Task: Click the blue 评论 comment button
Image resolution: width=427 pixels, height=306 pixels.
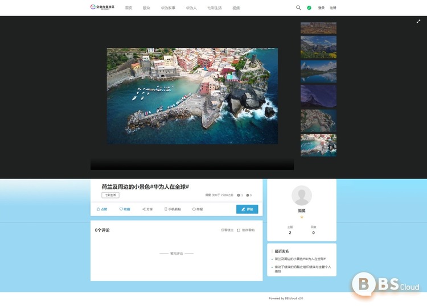Action: pos(247,209)
